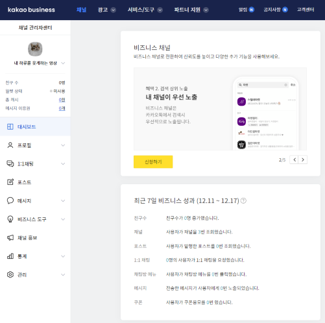Image resolution: width=325 pixels, height=323 pixels.
Task: Click the 1:1채팅 speech bubbles icon
Action: click(10, 163)
